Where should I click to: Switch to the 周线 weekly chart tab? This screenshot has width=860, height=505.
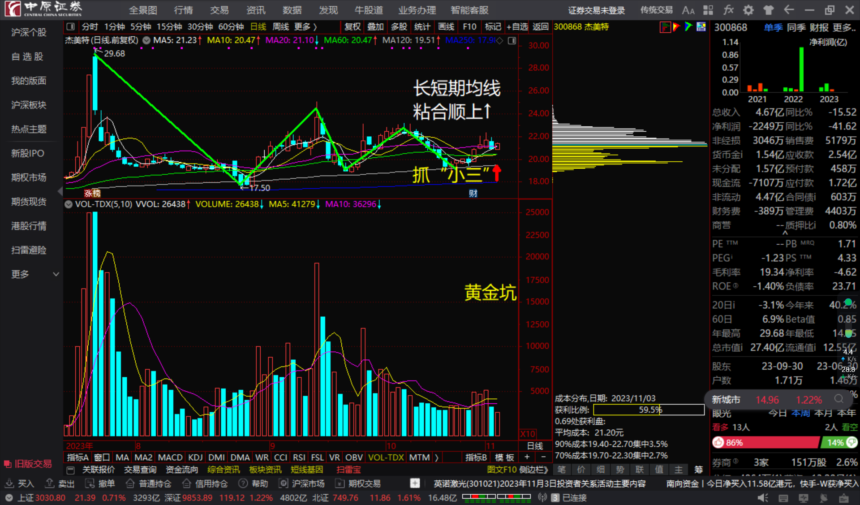pyautogui.click(x=280, y=27)
